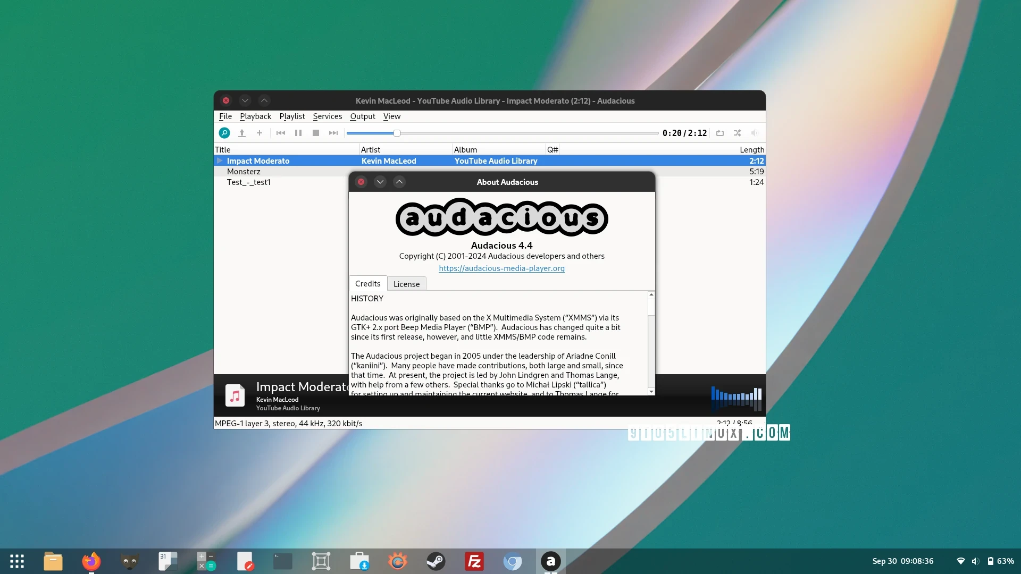Click the album art music note thumbnail

(235, 395)
